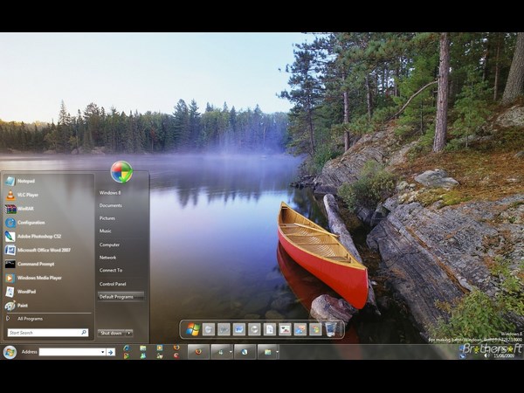Open Command Prompt

[35, 264]
